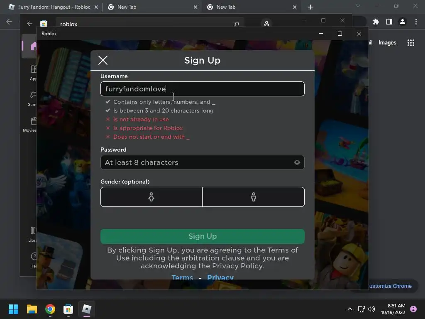
Task: Open Windows Start menu
Action: coord(13,309)
